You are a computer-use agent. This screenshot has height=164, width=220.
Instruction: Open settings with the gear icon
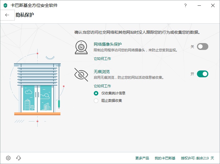pos(8,158)
